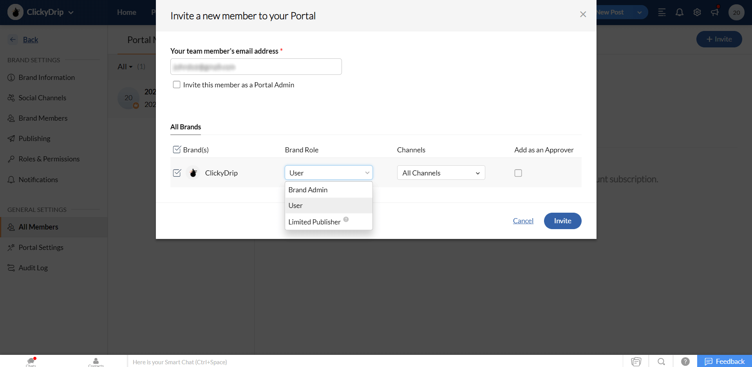This screenshot has width=752, height=367.
Task: Click the + Invite button in background page
Action: [x=719, y=39]
